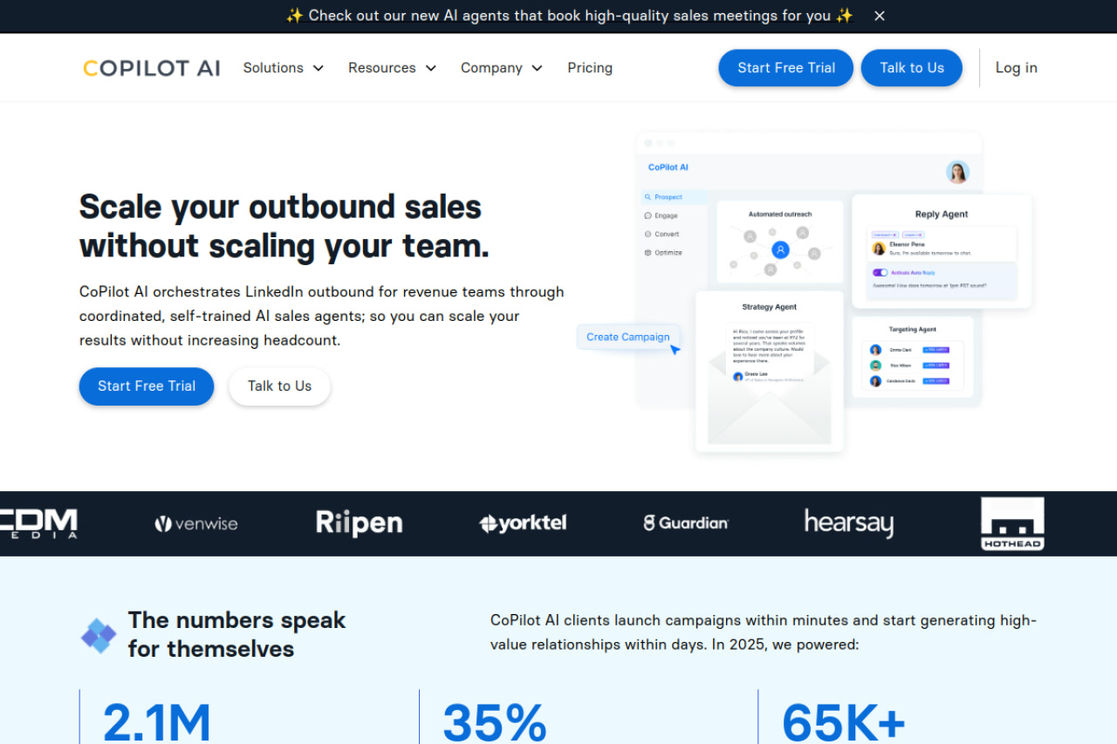Viewport: 1117px width, 744px height.
Task: Click Grace Lee's avatar in Strategy Agent
Action: click(738, 377)
